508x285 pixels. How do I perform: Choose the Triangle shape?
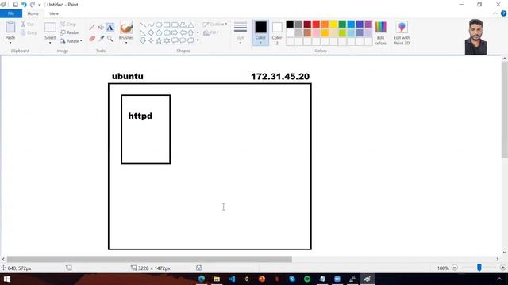(x=190, y=25)
